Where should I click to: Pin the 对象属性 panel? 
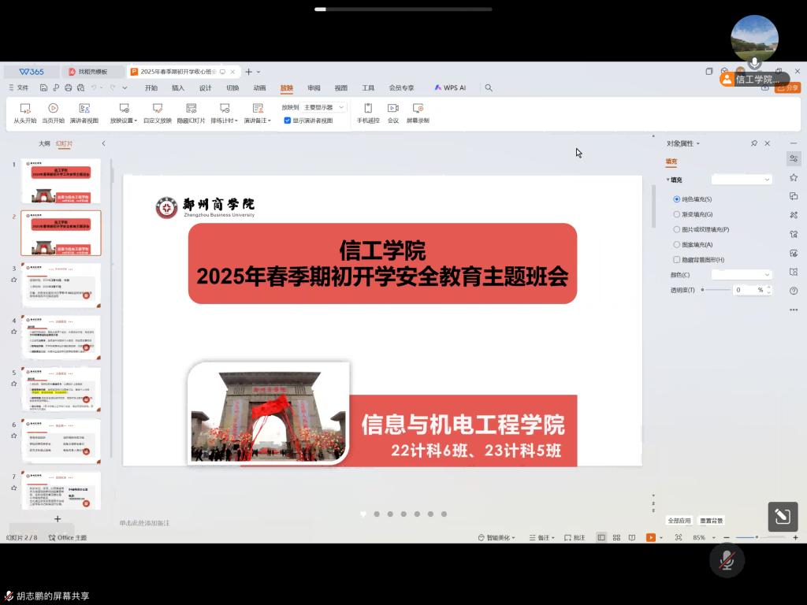coord(754,143)
